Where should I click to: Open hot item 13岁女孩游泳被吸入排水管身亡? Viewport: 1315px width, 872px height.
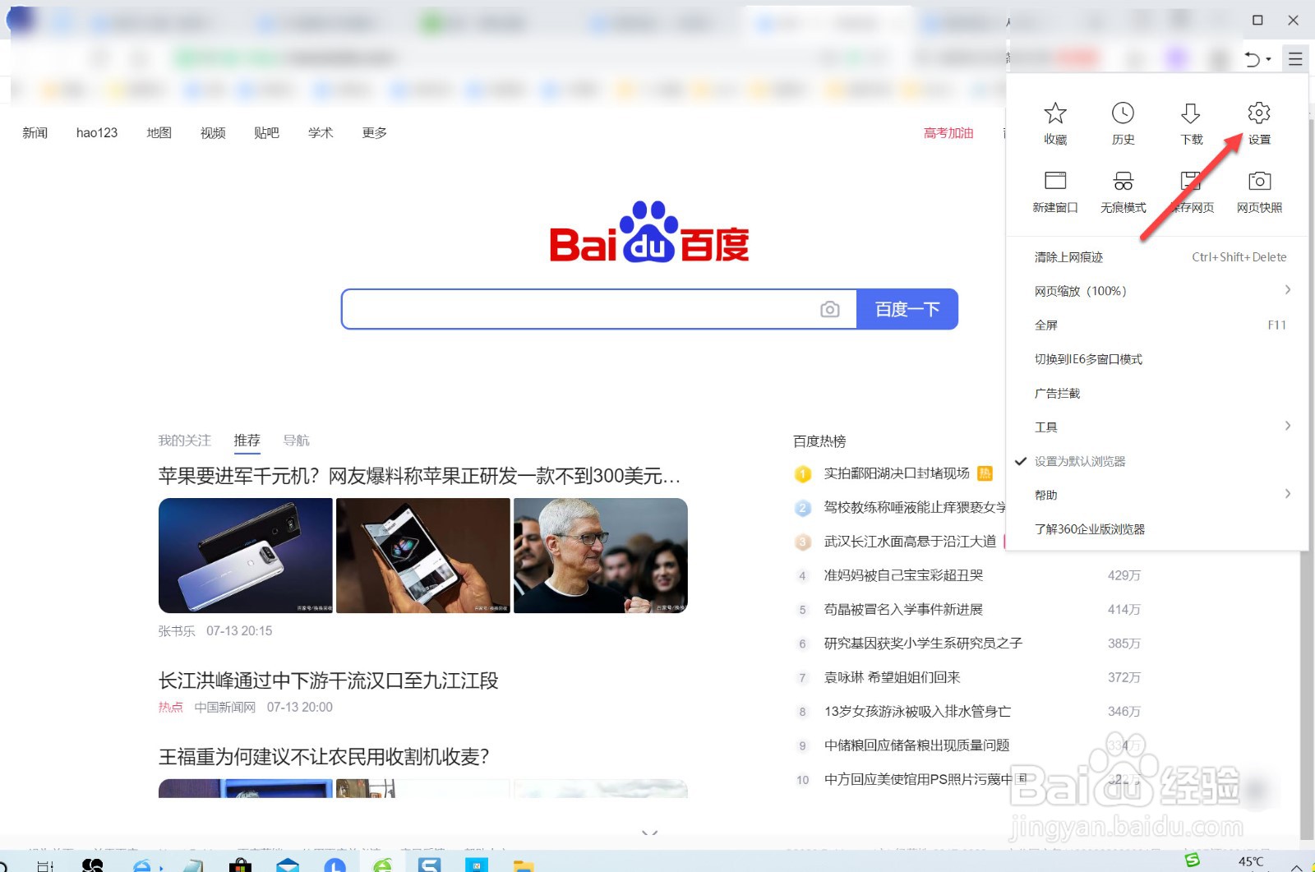point(918,711)
